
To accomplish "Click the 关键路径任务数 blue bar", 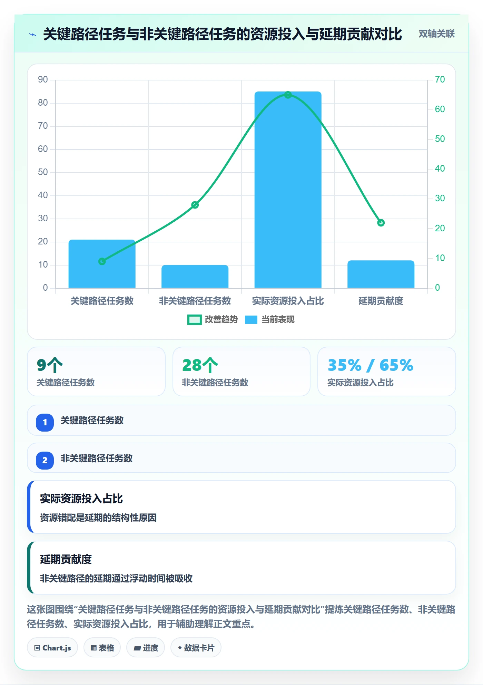I will click(102, 264).
